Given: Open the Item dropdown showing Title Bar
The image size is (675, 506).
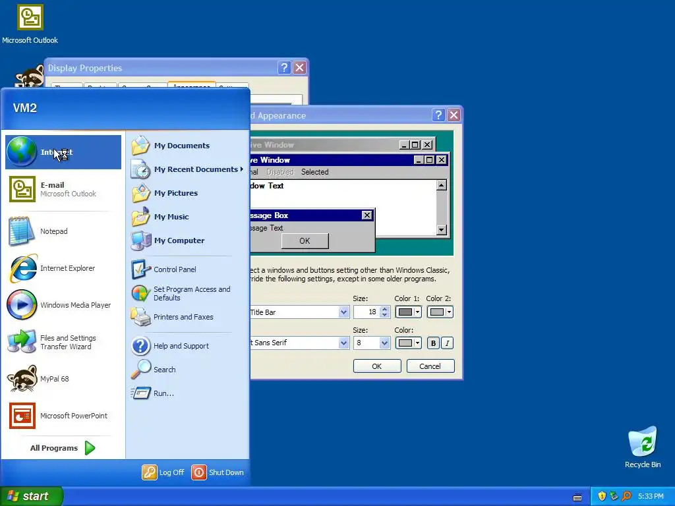Looking at the screenshot, I should tap(343, 312).
